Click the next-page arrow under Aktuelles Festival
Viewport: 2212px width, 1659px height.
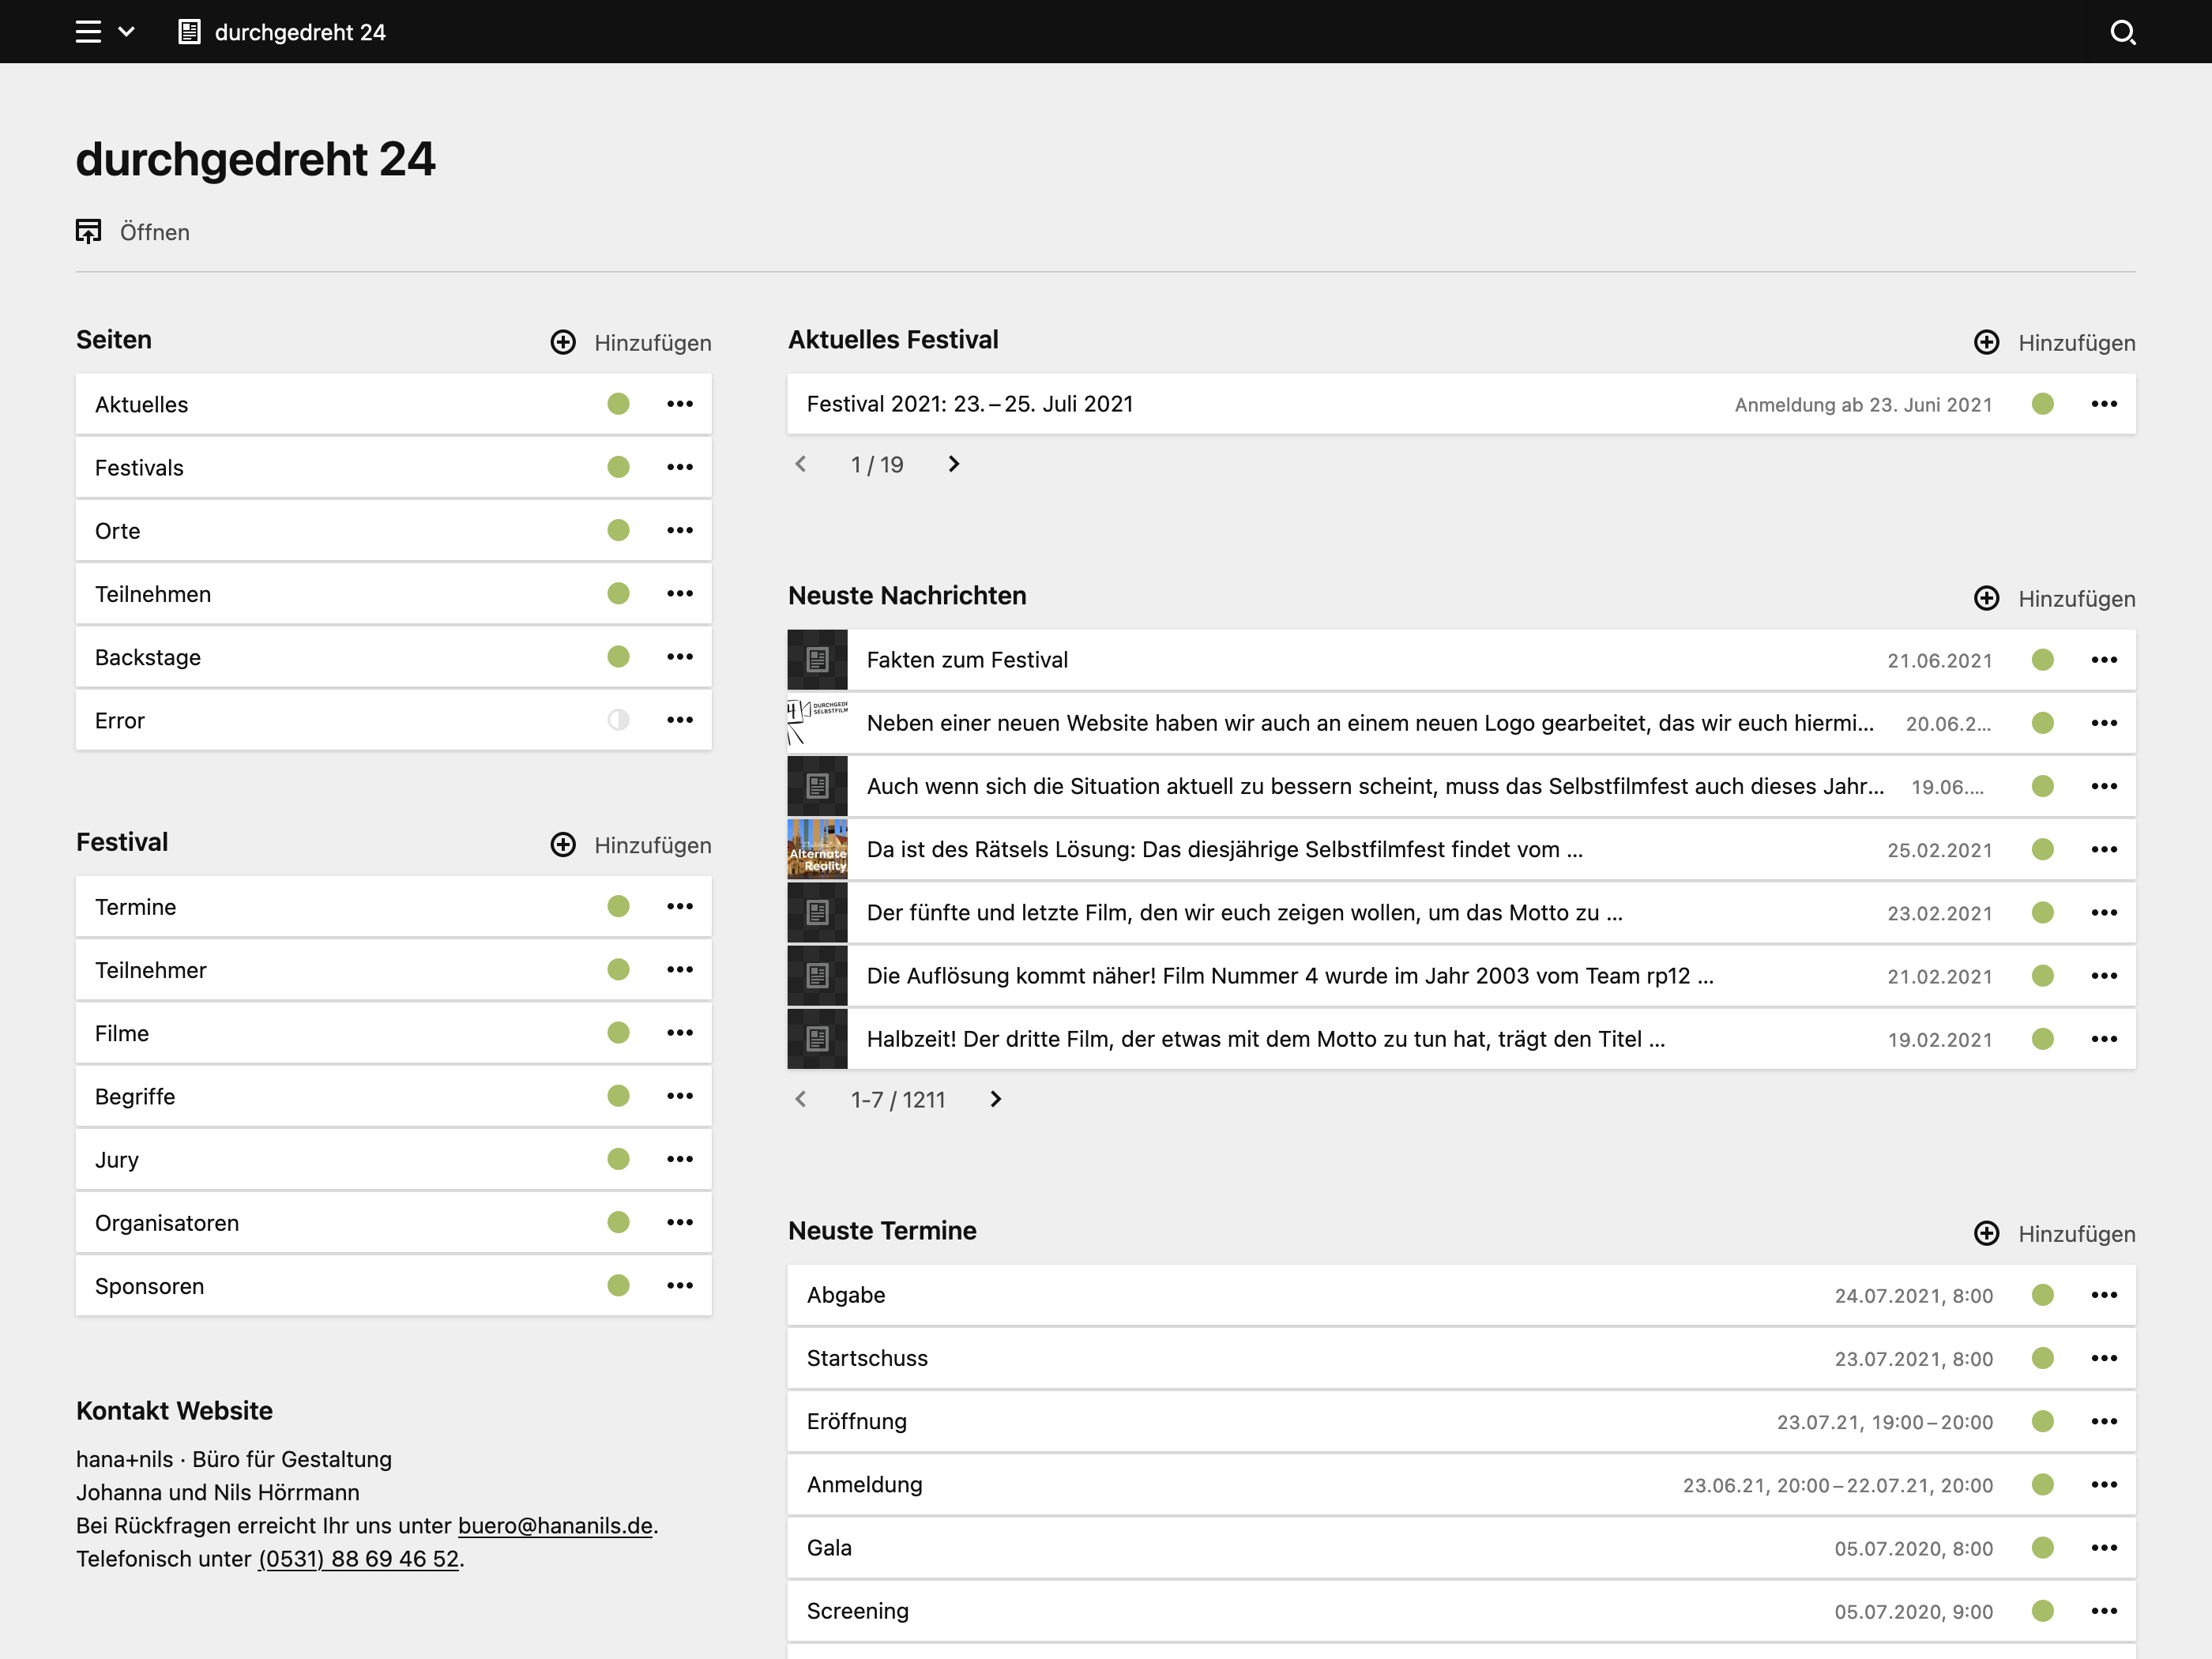tap(952, 464)
